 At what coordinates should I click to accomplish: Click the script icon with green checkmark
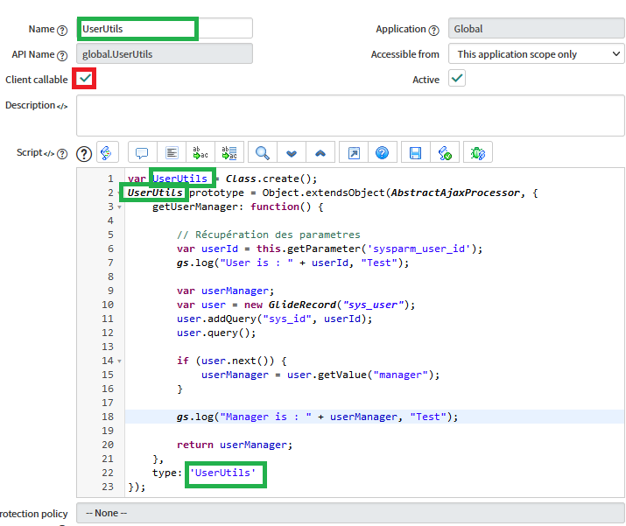(445, 152)
